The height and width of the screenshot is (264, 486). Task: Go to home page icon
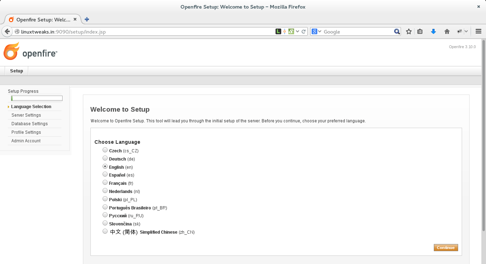coord(447,31)
